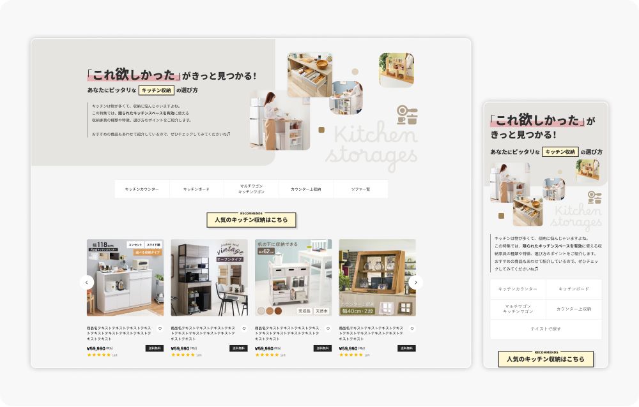Toggle favorite heart on the 62cm wagon product
The image size is (639, 407).
[328, 329]
